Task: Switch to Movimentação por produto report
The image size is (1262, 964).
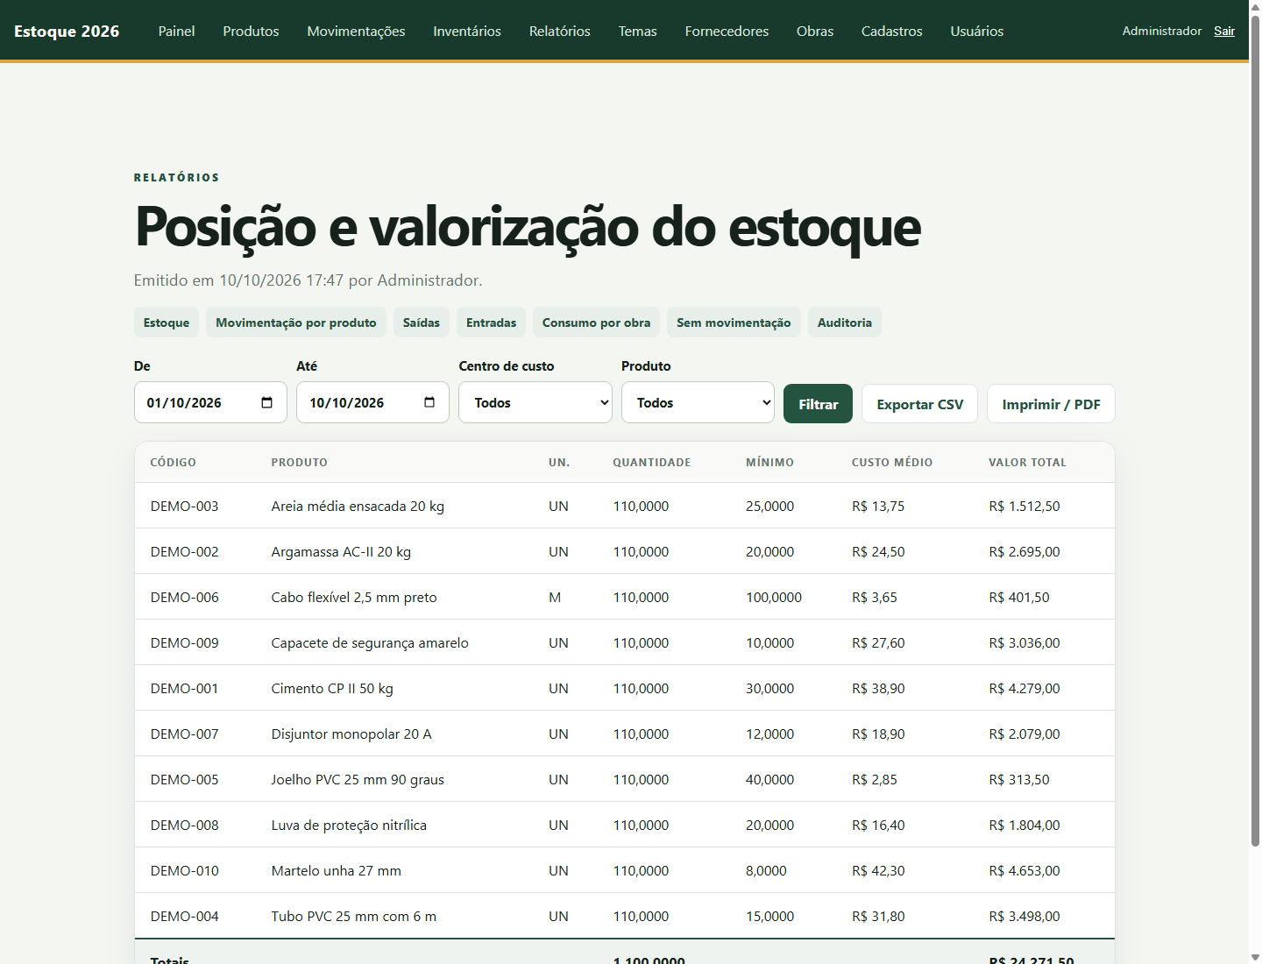Action: click(296, 323)
